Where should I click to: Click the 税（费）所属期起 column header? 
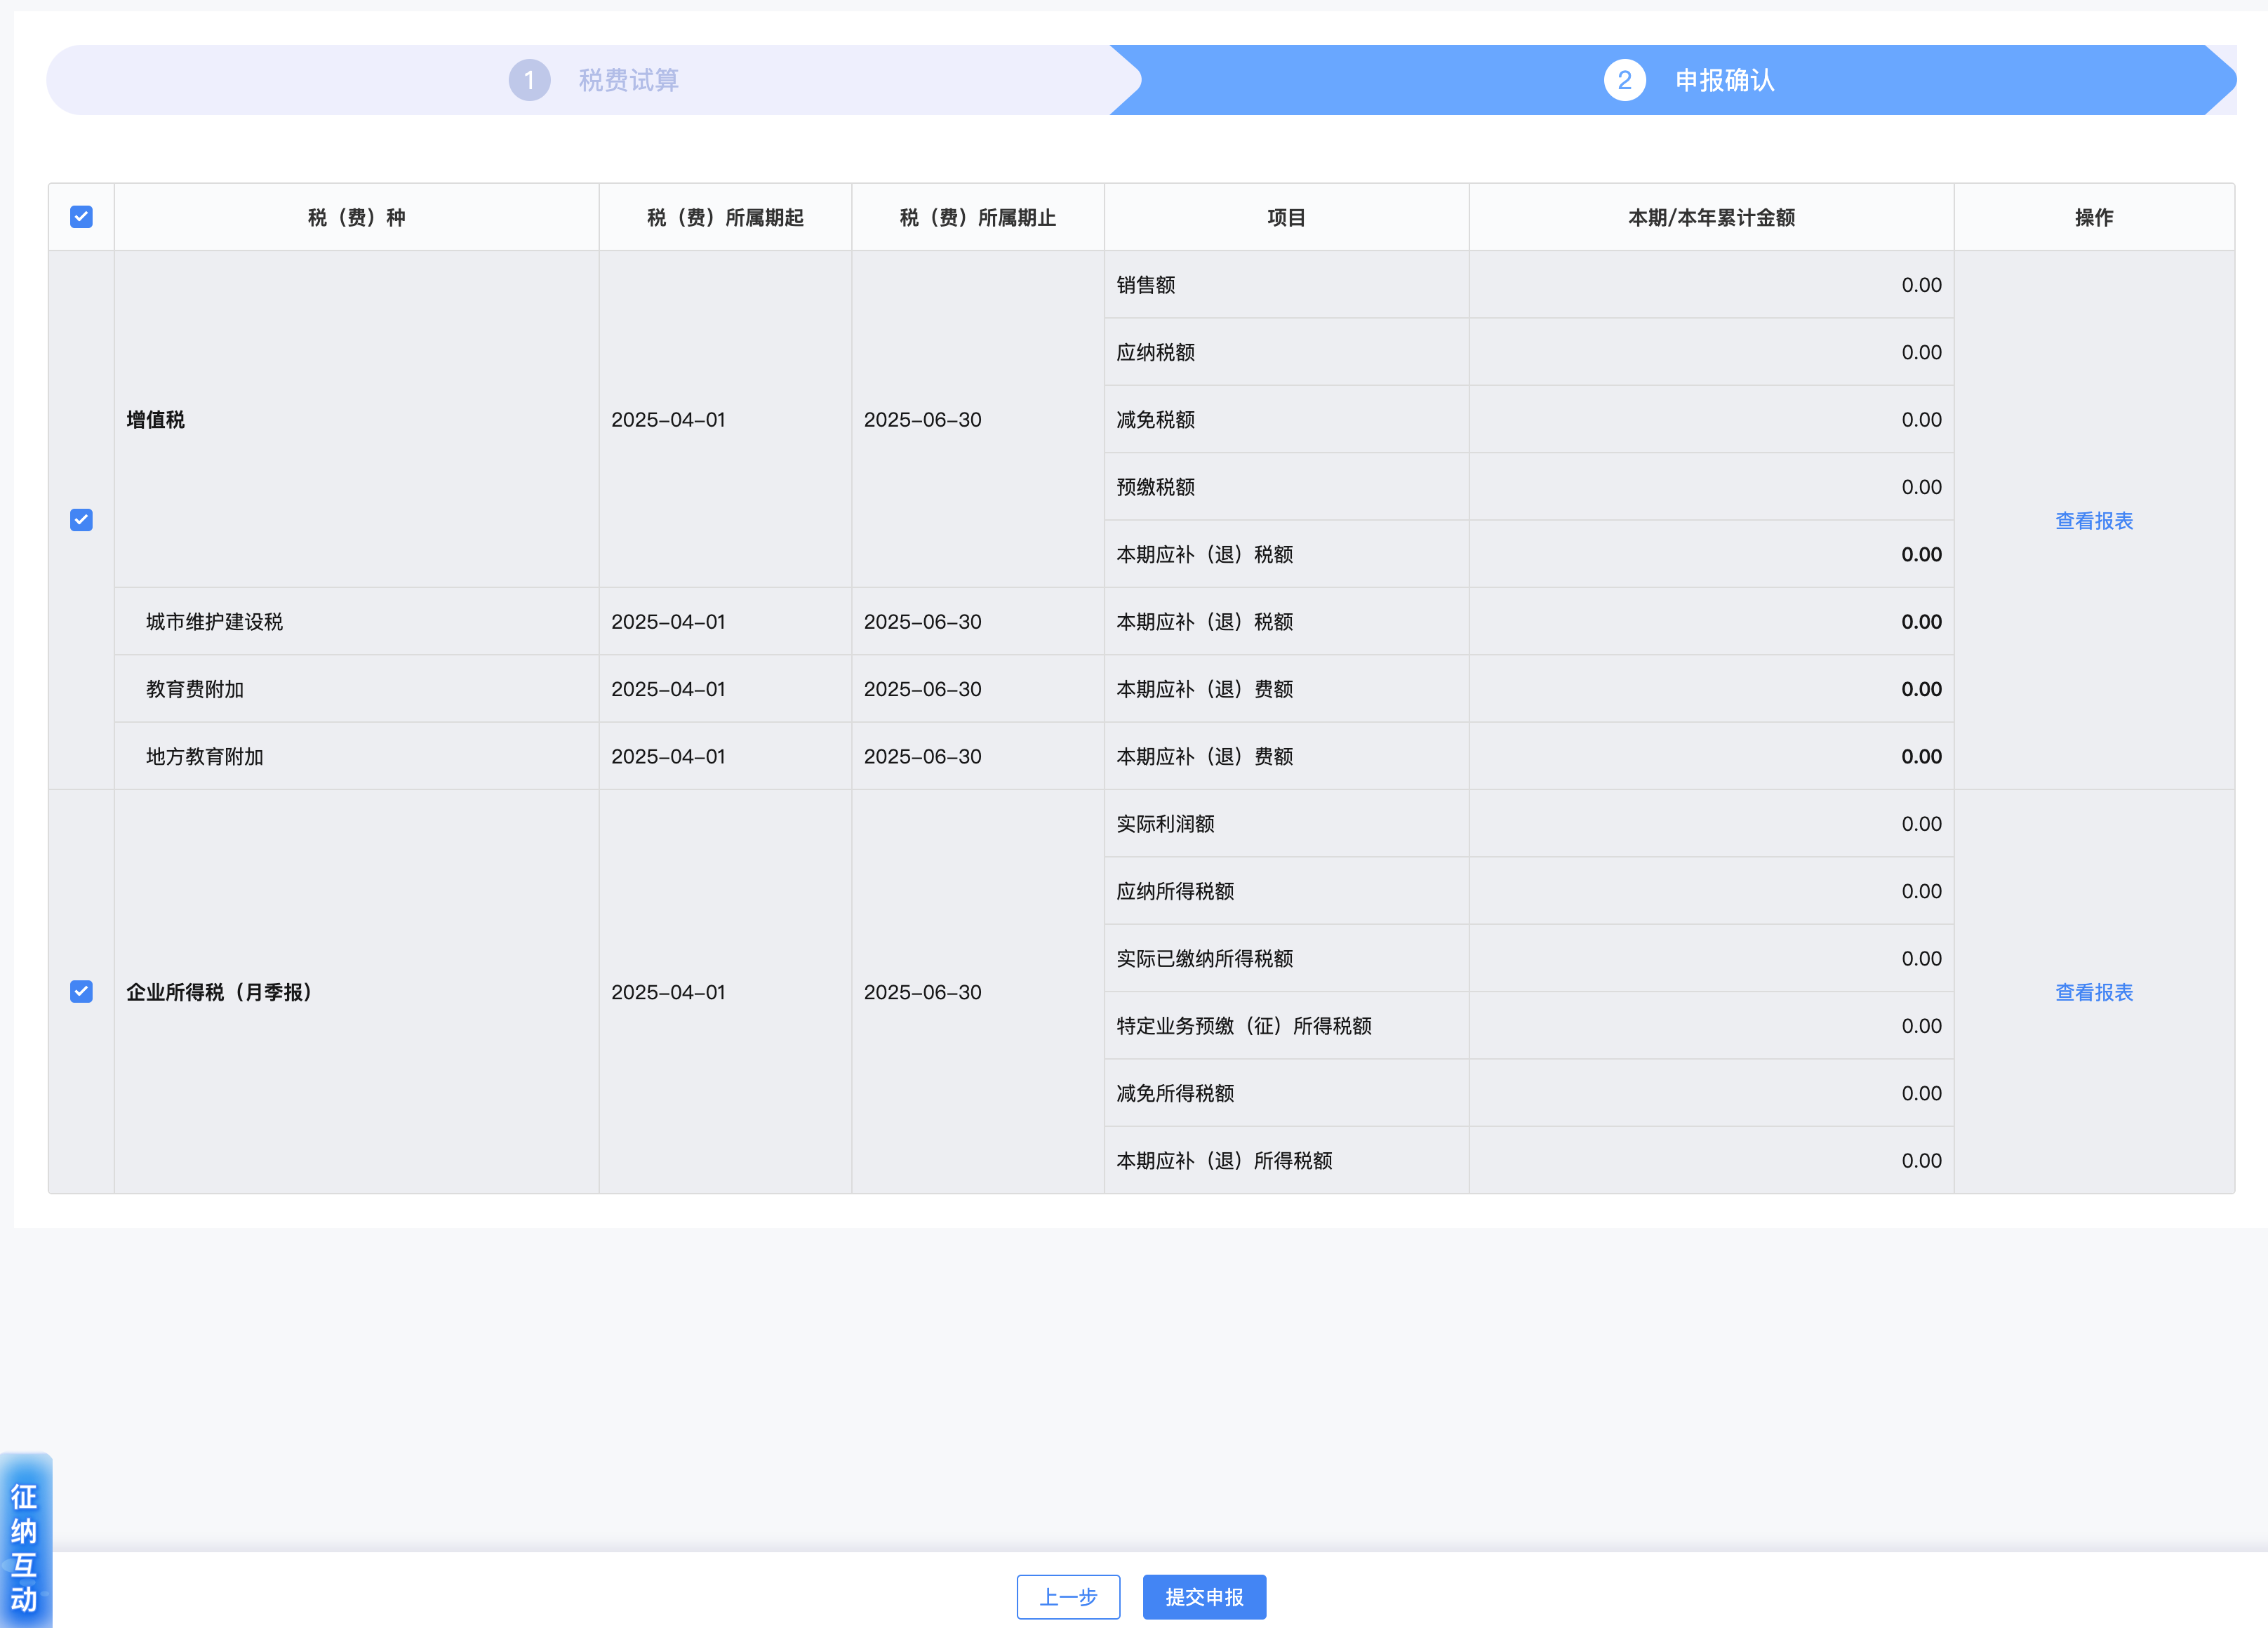pos(725,217)
